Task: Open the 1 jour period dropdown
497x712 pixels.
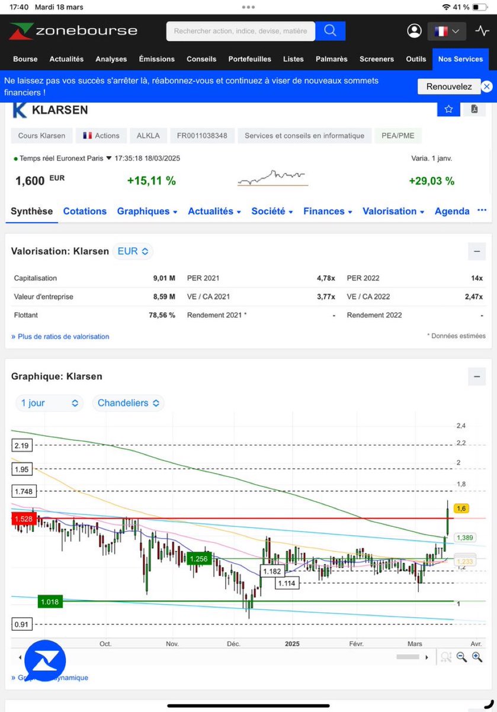Action: (x=50, y=403)
